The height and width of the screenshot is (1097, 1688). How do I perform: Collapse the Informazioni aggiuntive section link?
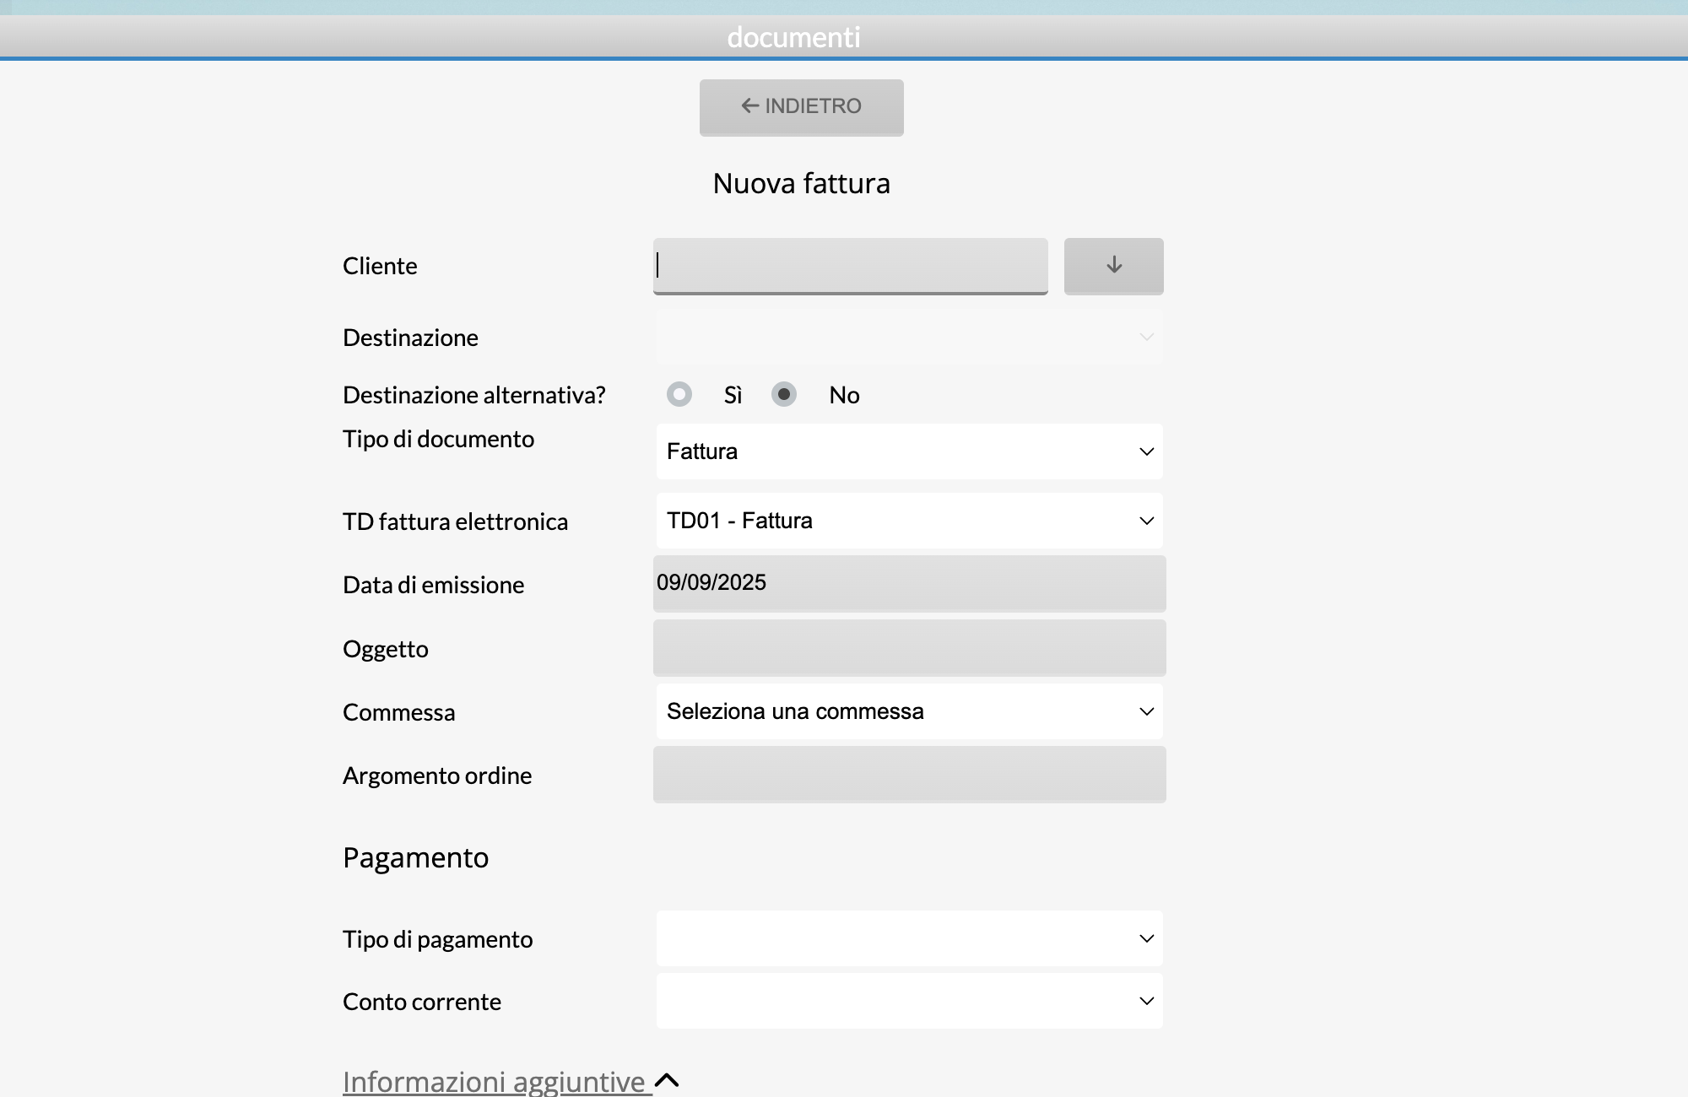click(494, 1081)
